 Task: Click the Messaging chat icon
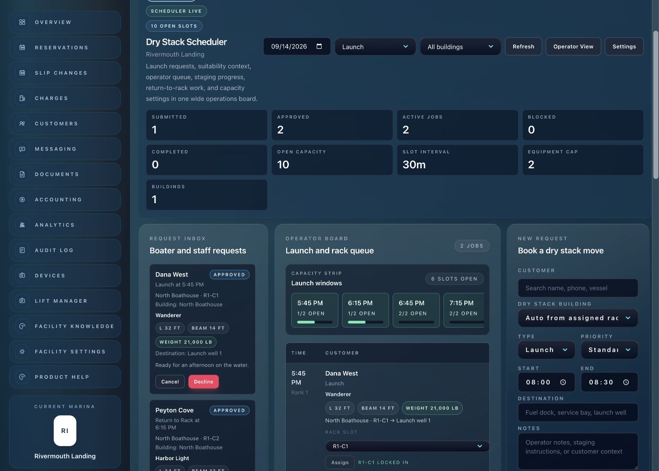22,149
